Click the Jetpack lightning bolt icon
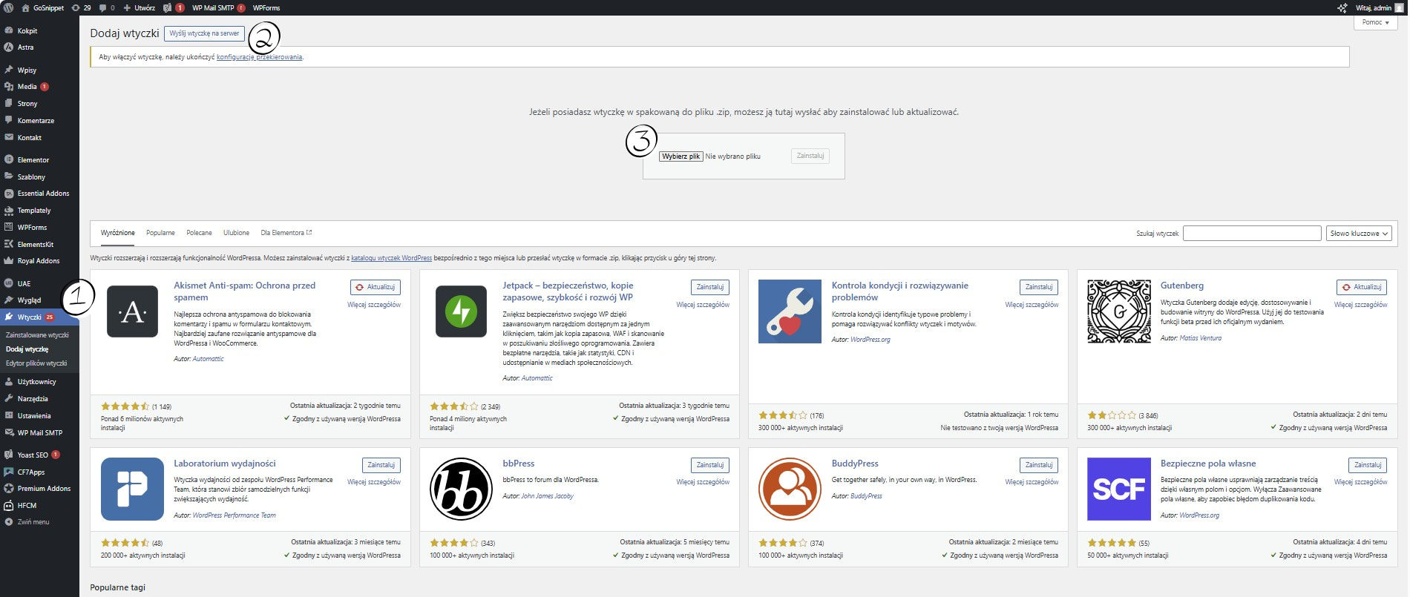 (x=461, y=311)
